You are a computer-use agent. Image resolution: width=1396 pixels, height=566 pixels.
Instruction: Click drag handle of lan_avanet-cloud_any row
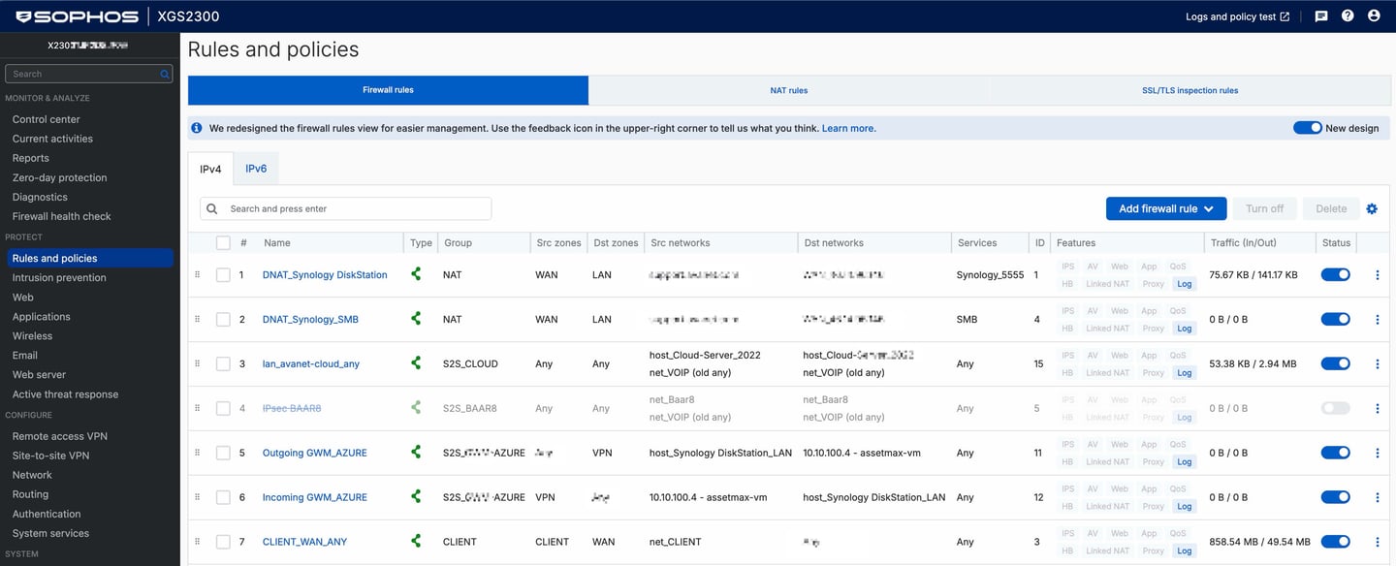[x=197, y=364]
